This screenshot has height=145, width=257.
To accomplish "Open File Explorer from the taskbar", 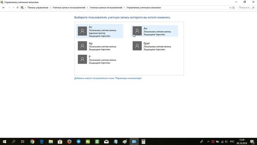I will 51,141.
